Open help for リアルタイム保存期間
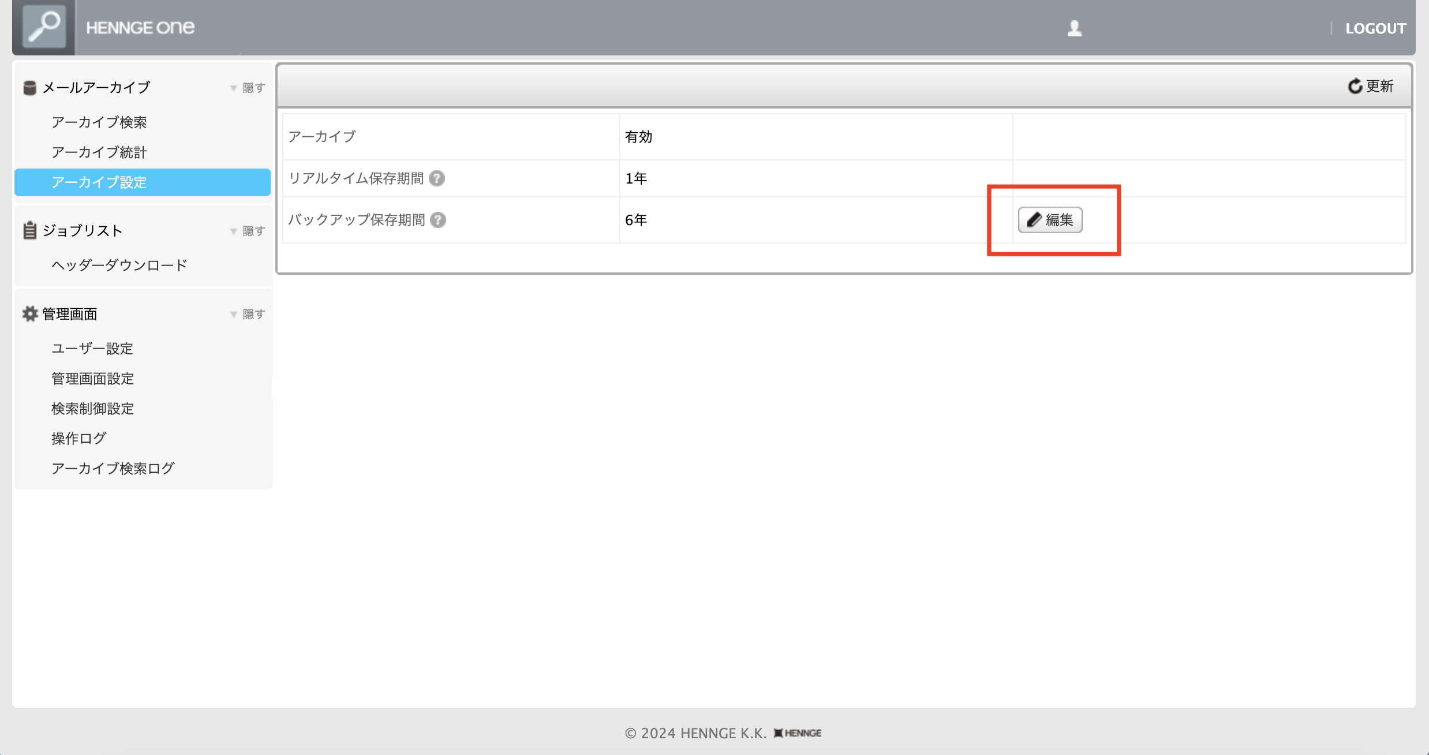Screen dimensions: 1429x755 (437, 178)
